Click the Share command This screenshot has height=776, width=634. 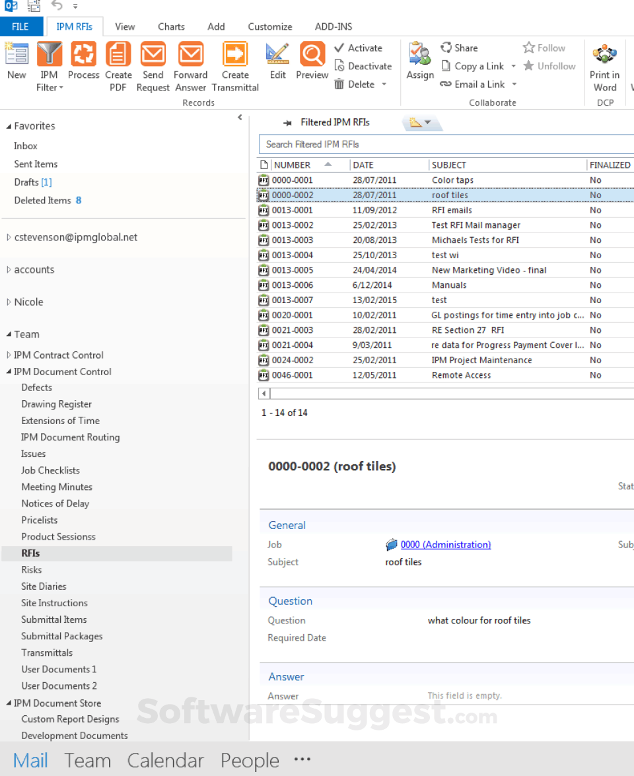click(459, 48)
